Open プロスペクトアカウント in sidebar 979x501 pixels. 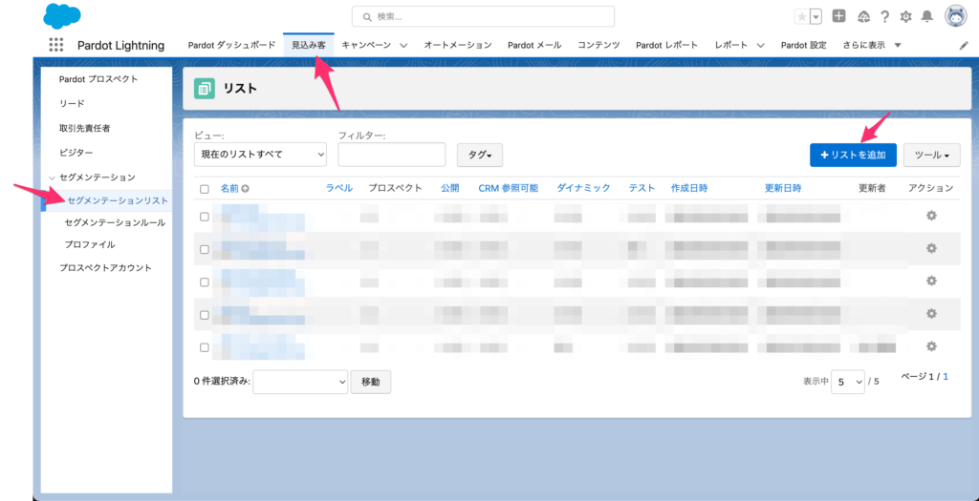(105, 267)
